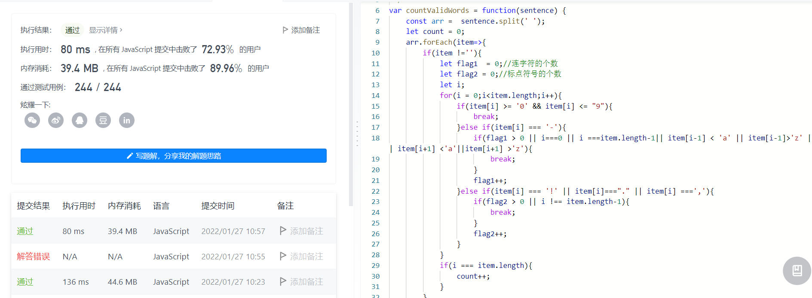Image resolution: width=812 pixels, height=298 pixels.
Task: Click the 通过 status badge in result summary
Action: 72,30
